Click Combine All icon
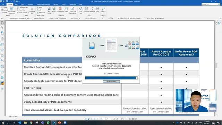Image resolution: width=222 pixels, height=125 pixels. [32, 10]
